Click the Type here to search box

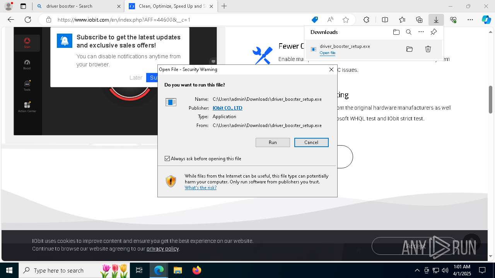(75, 270)
